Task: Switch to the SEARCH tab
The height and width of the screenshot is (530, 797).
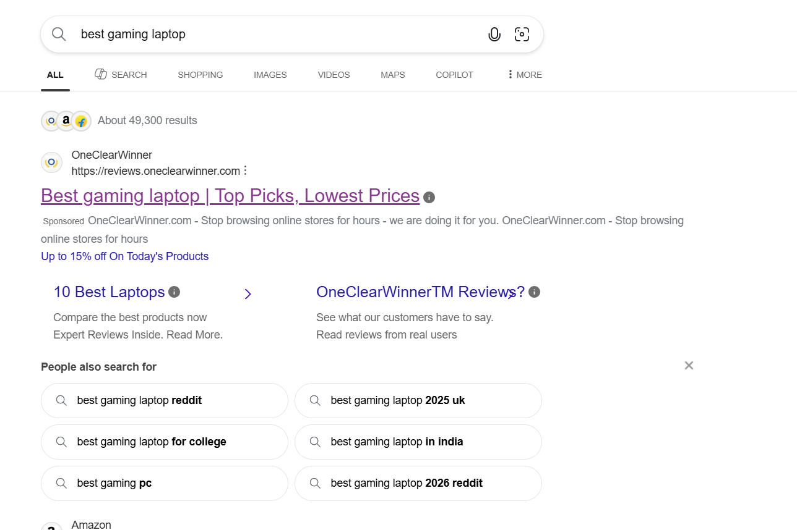Action: click(x=121, y=75)
